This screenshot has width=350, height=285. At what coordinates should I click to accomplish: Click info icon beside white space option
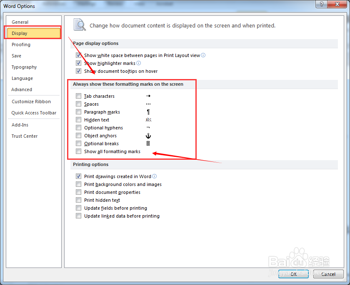tap(203, 55)
